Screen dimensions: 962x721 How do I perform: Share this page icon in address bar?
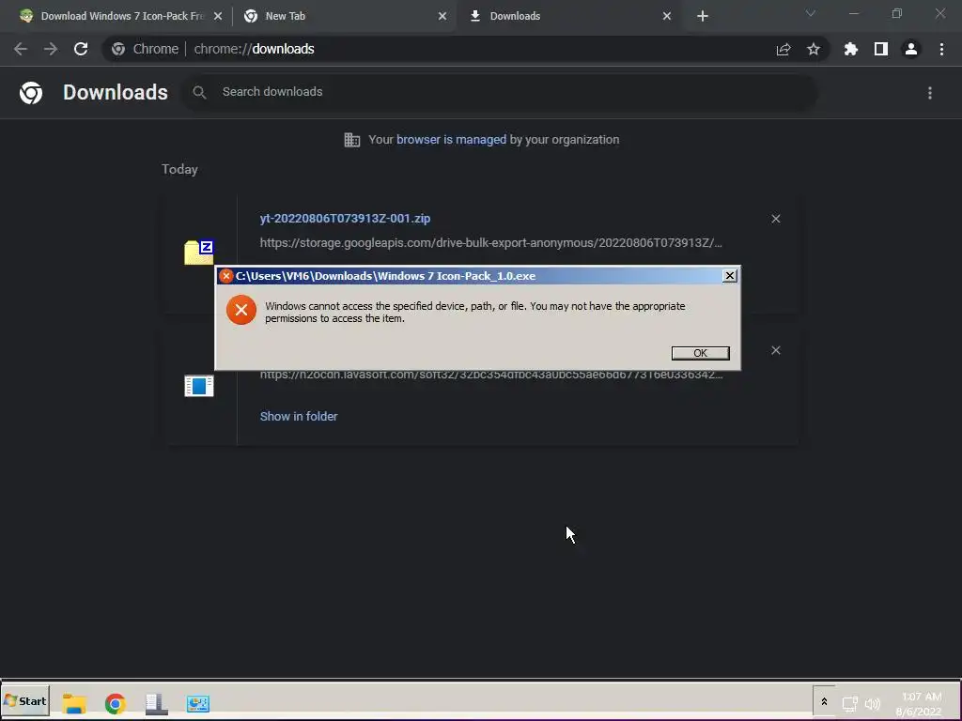pyautogui.click(x=783, y=49)
